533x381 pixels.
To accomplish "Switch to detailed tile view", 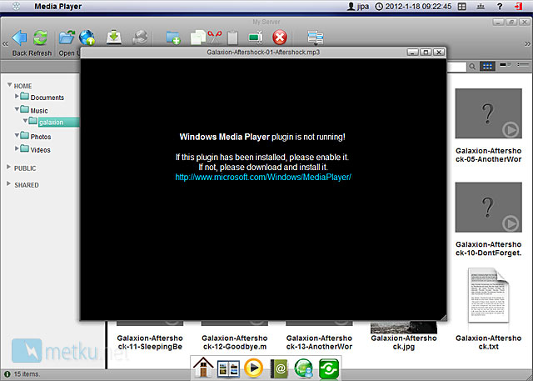I will click(506, 65).
